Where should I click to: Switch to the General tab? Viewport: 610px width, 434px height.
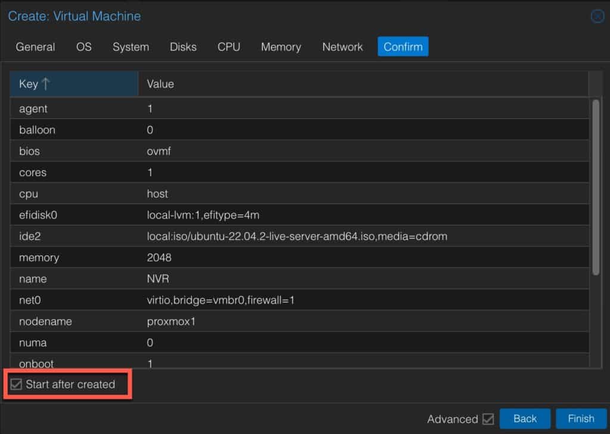[x=35, y=47]
